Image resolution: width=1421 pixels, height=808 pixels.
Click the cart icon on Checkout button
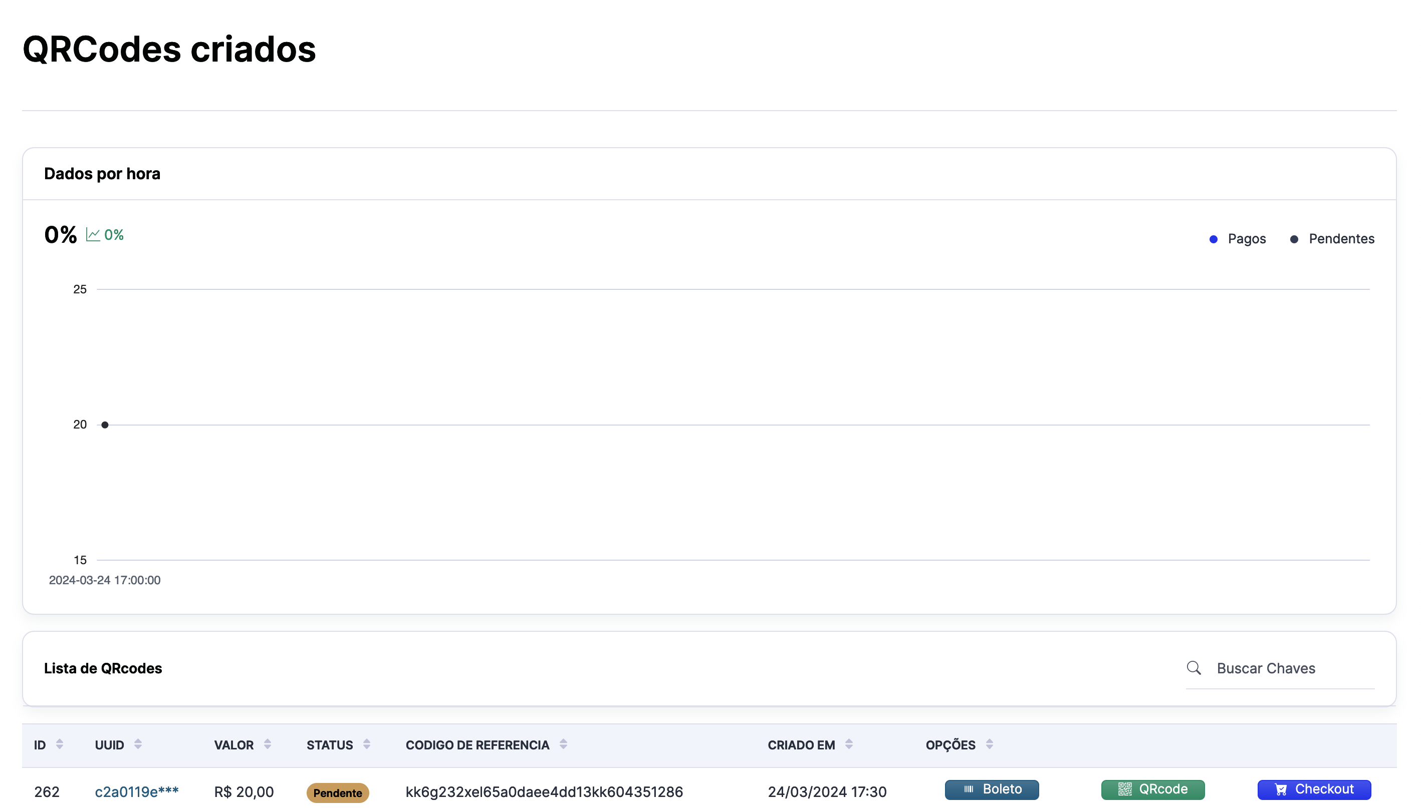point(1281,789)
